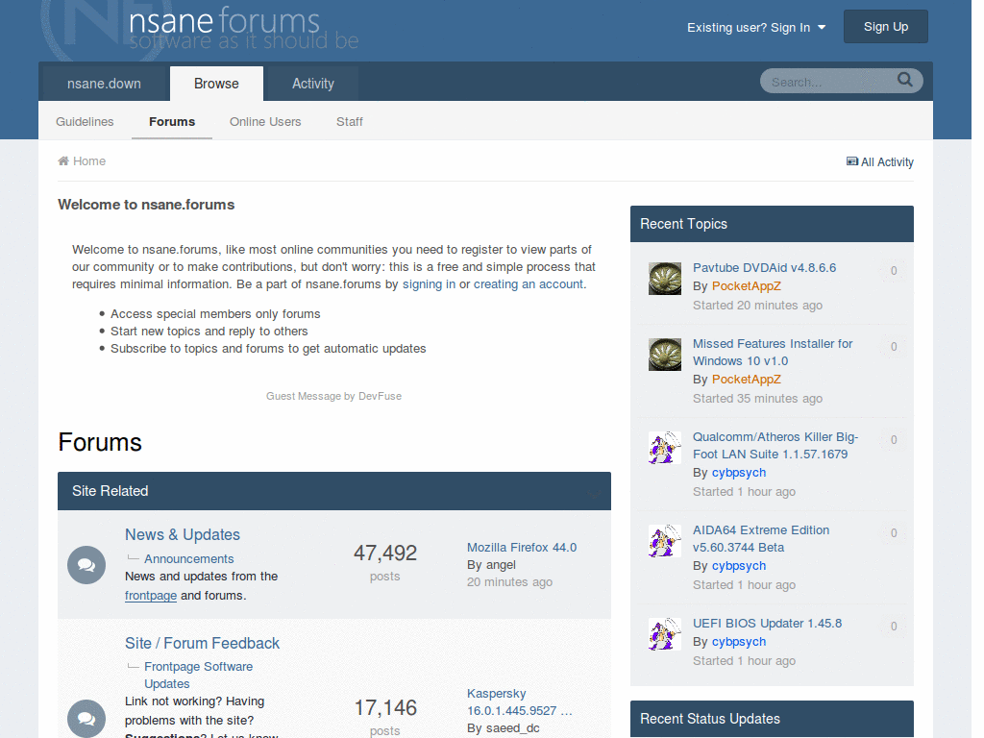Follow the creating an account link
The height and width of the screenshot is (738, 984).
pos(529,284)
